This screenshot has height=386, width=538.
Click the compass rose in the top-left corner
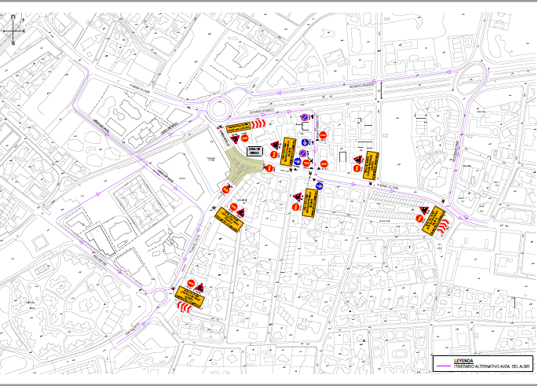coord(13,32)
